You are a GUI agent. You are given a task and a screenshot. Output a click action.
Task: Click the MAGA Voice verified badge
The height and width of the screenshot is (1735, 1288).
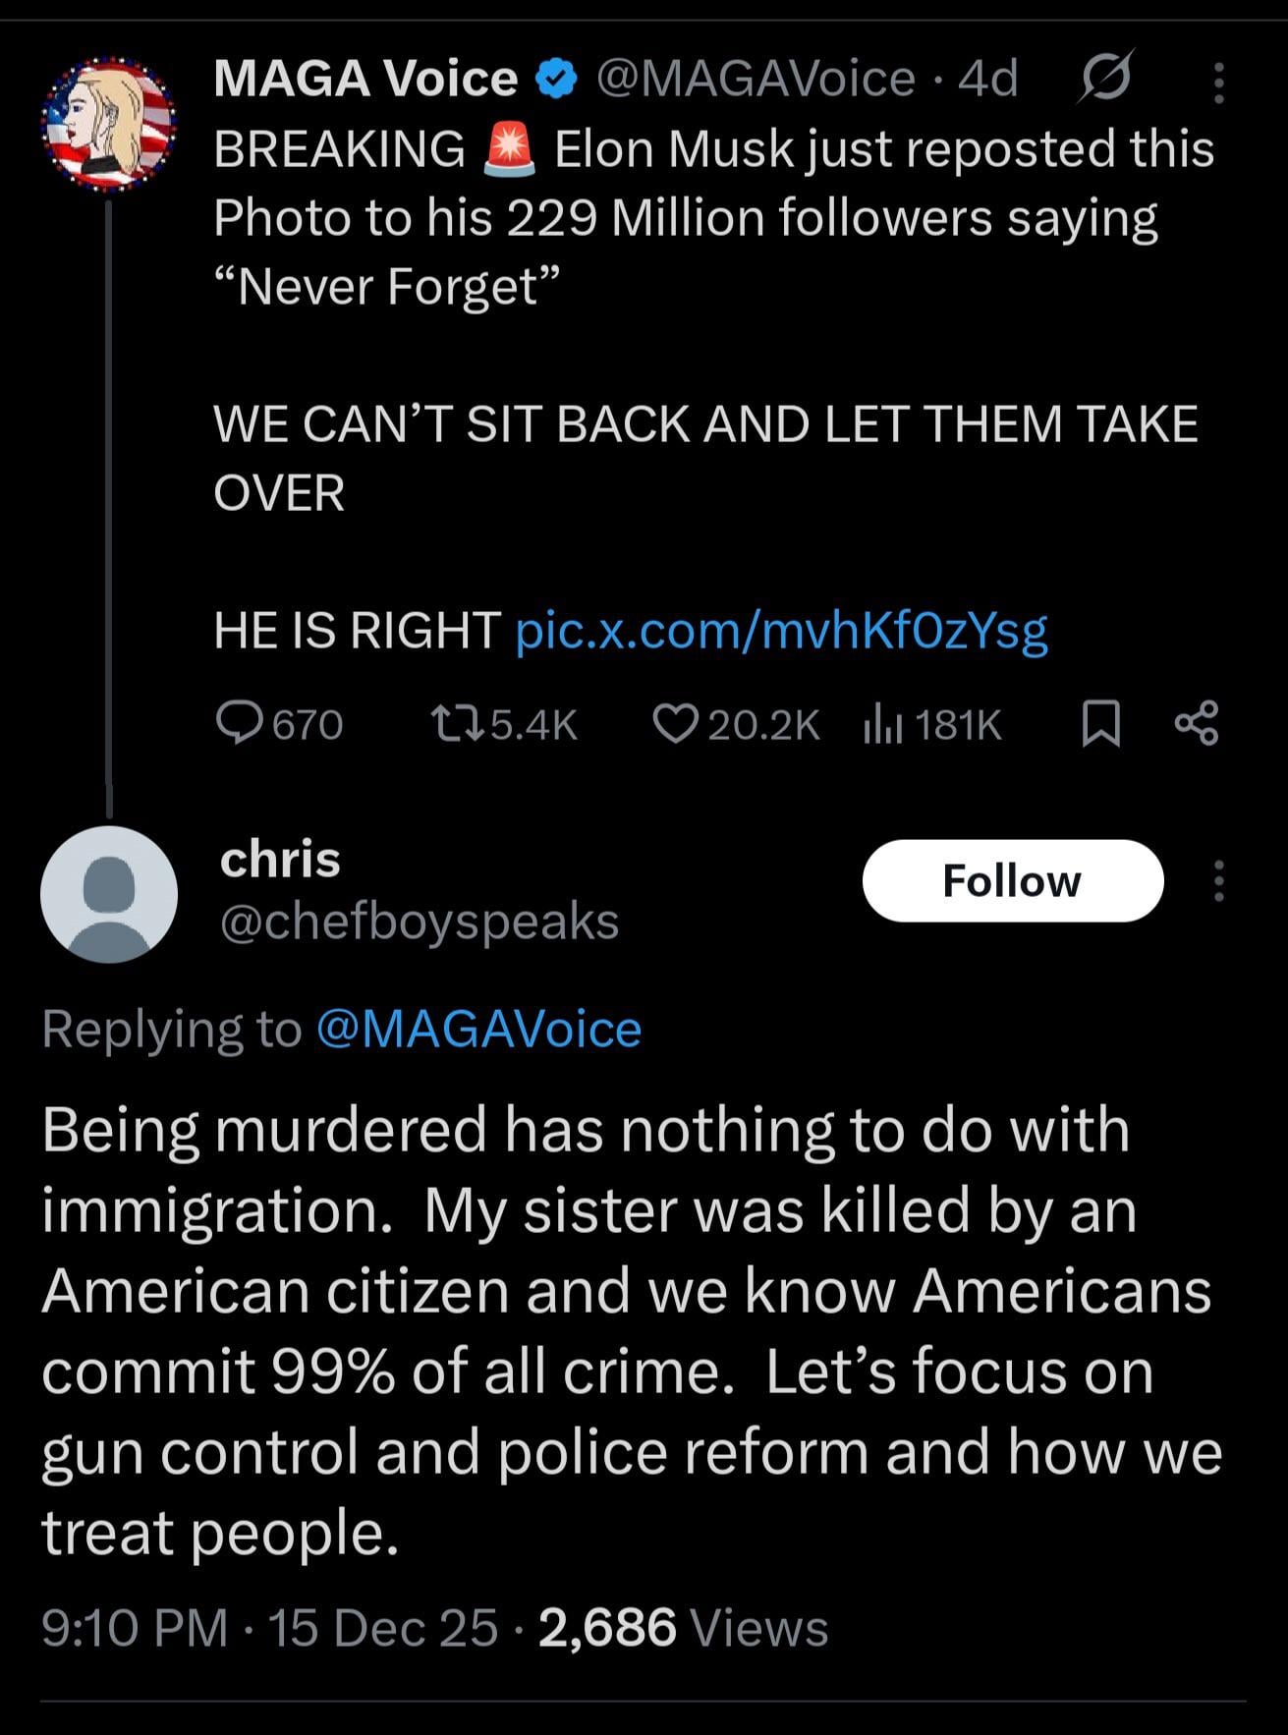click(557, 81)
